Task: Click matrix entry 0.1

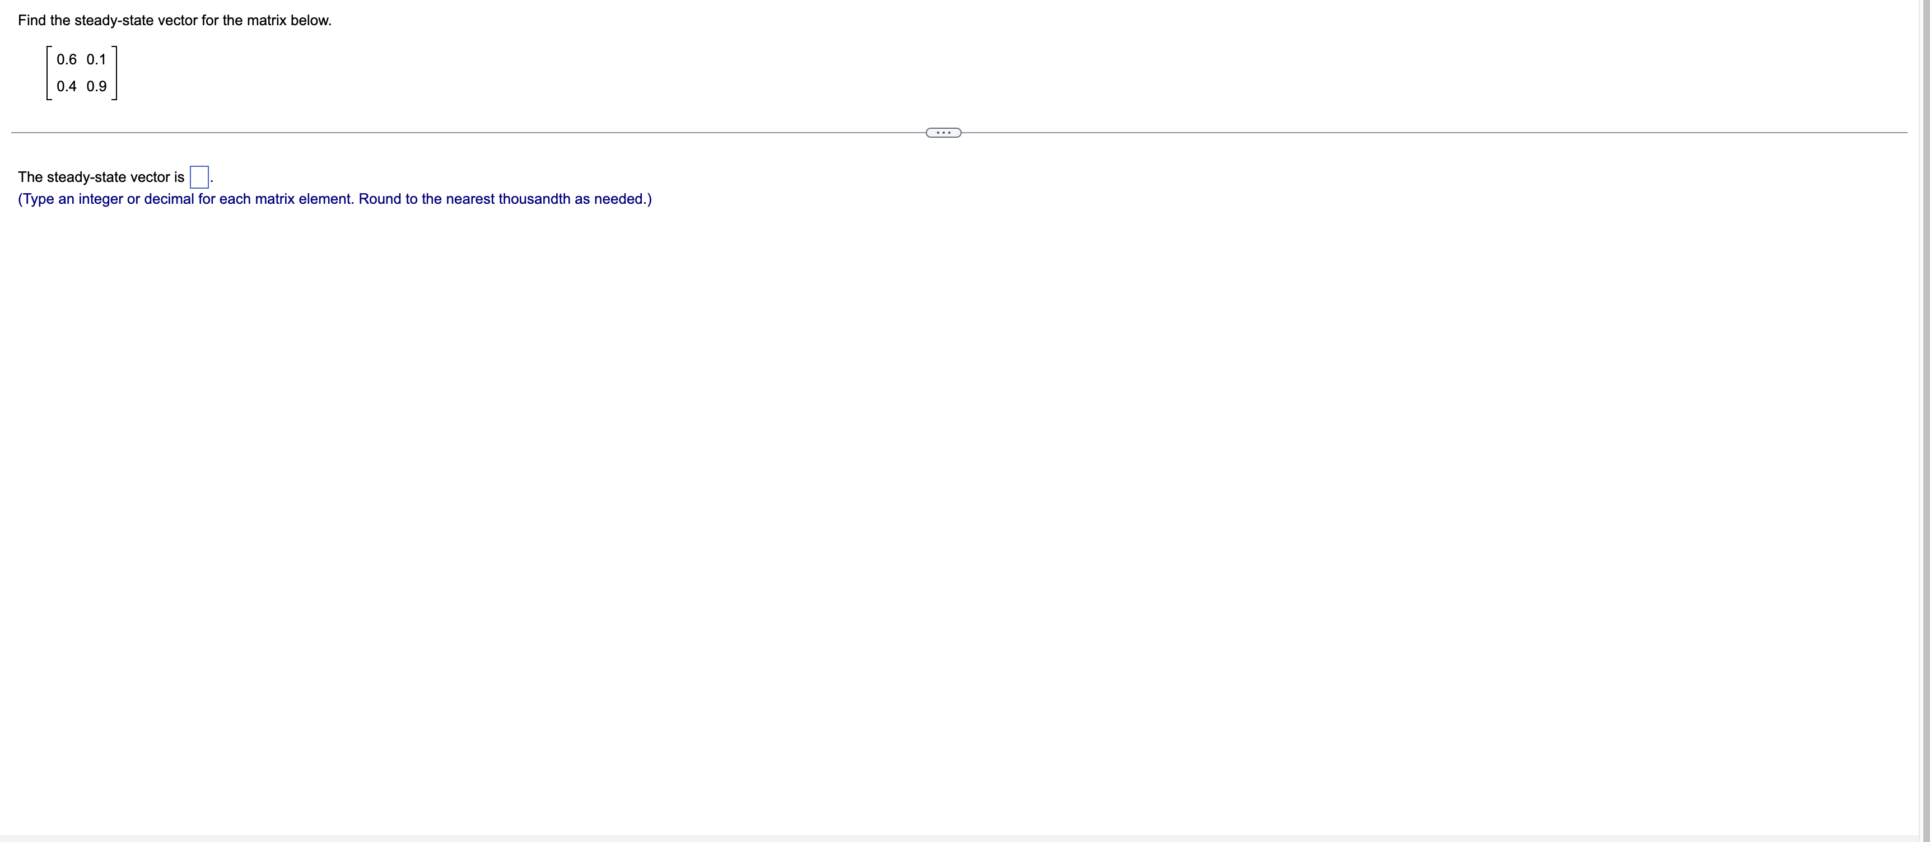Action: (97, 59)
